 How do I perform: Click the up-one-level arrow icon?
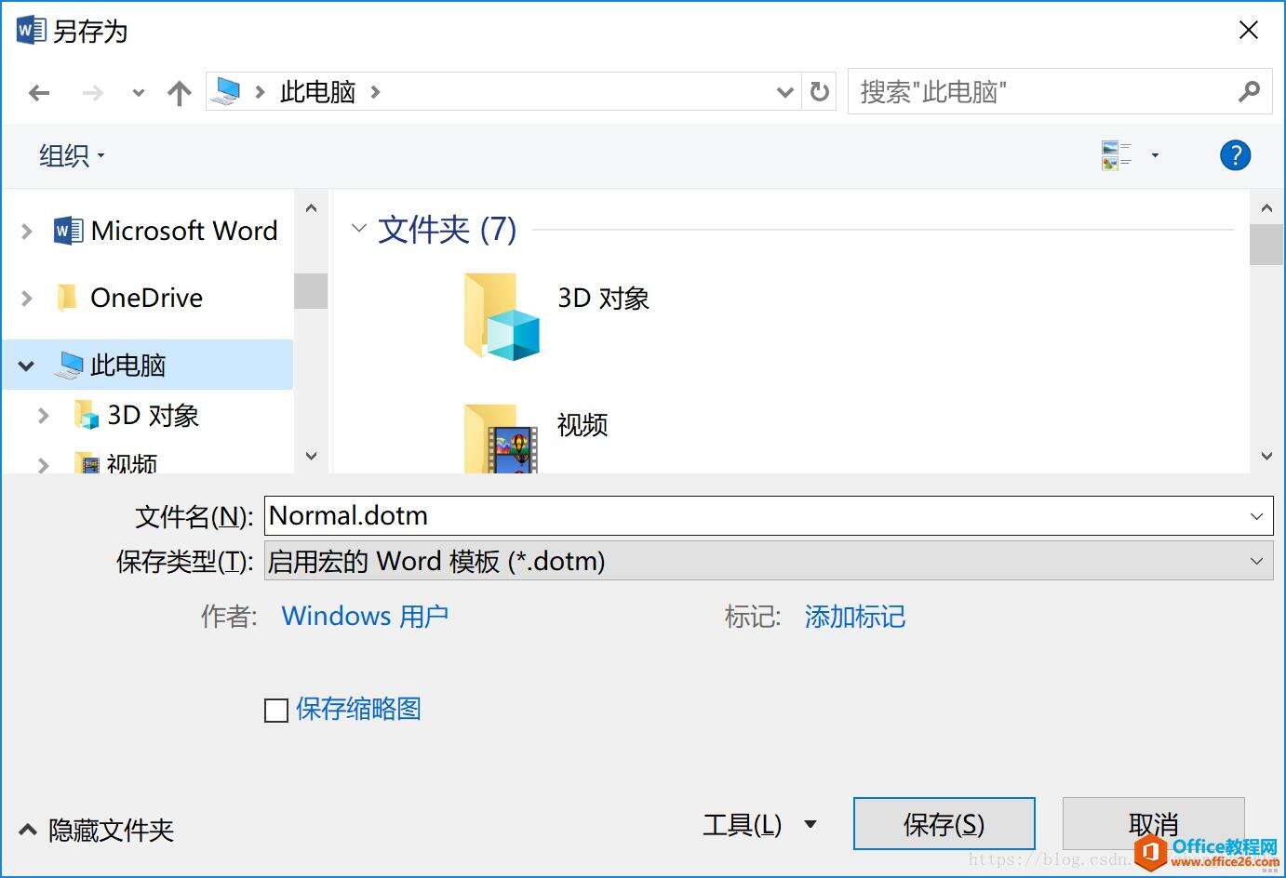(178, 92)
